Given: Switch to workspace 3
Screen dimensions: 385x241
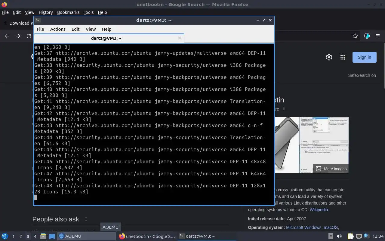Looking at the screenshot, I should pyautogui.click(x=28, y=236).
